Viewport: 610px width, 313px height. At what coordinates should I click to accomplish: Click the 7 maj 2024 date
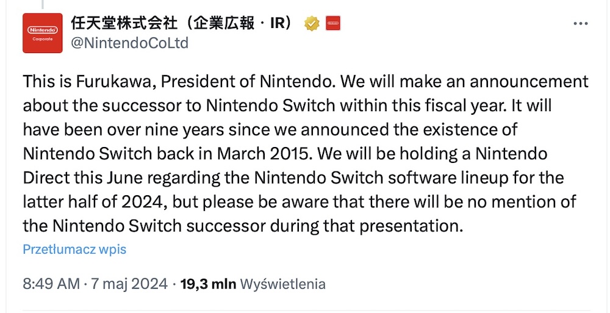129,284
